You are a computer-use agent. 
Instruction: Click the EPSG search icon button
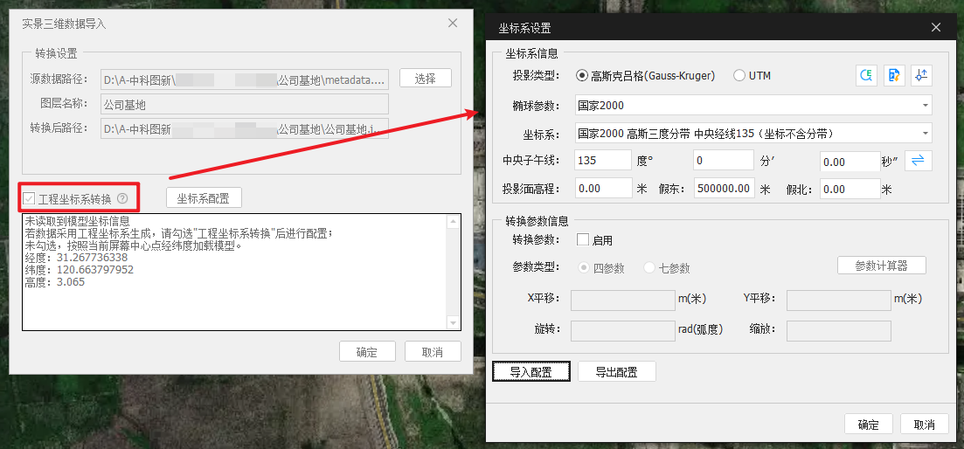coord(865,76)
